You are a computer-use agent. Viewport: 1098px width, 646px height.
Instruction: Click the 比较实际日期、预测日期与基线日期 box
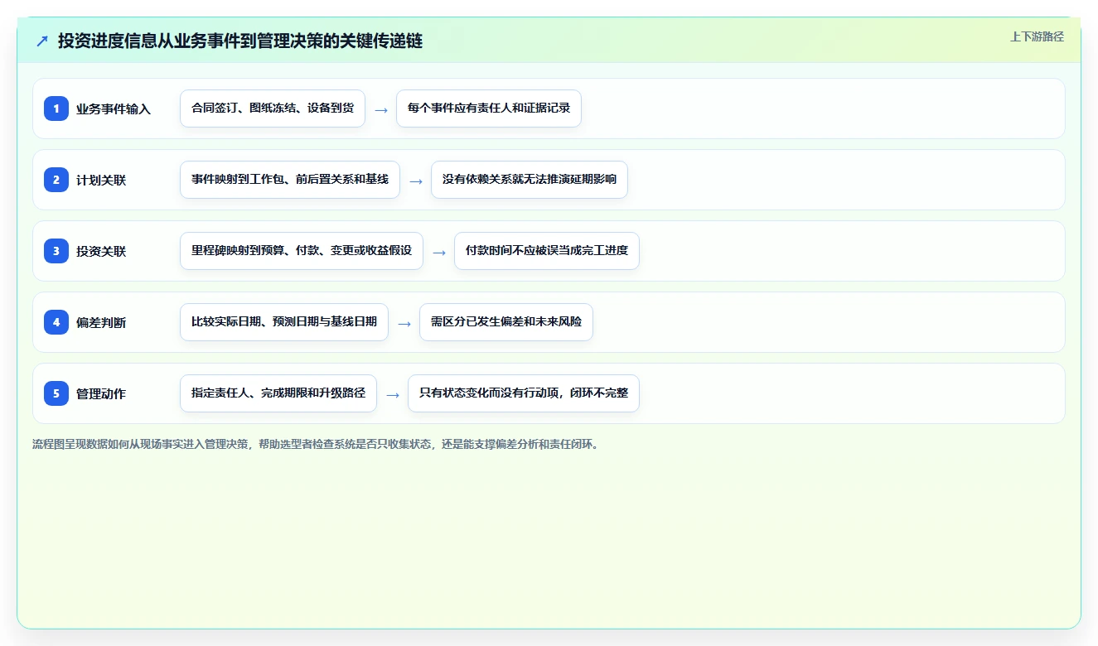(x=284, y=322)
